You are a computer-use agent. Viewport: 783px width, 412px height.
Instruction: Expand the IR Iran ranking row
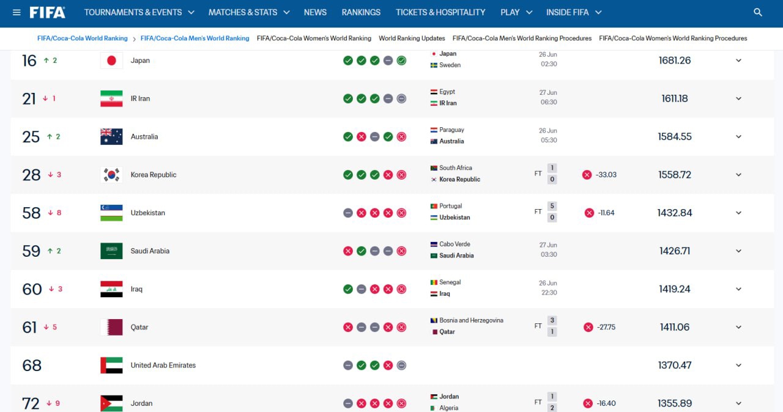click(x=738, y=98)
